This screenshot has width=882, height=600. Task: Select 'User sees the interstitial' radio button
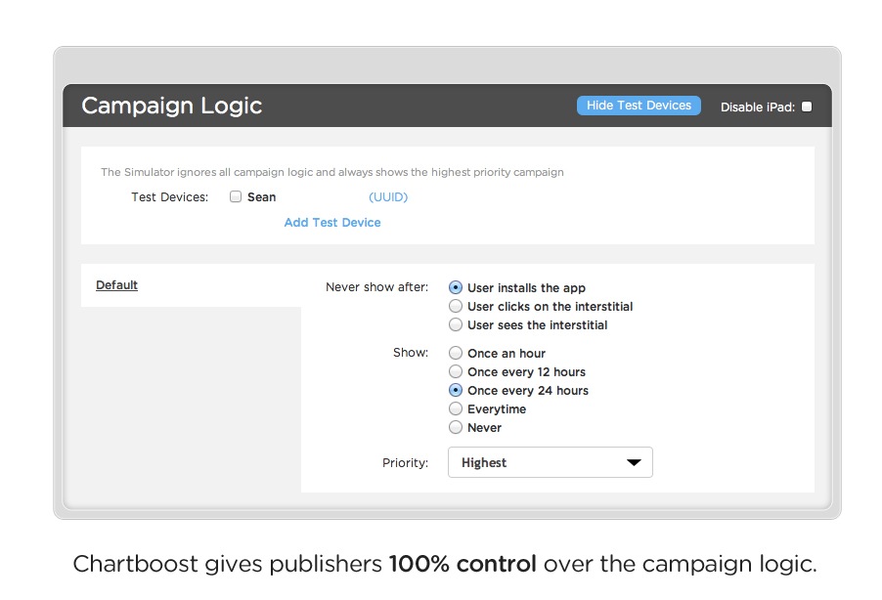click(456, 325)
